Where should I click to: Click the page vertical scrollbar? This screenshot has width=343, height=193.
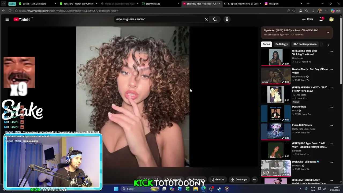coord(341,51)
